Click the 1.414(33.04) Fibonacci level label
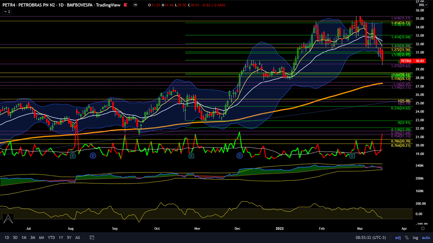This screenshot has height=243, width=433. [x=401, y=37]
